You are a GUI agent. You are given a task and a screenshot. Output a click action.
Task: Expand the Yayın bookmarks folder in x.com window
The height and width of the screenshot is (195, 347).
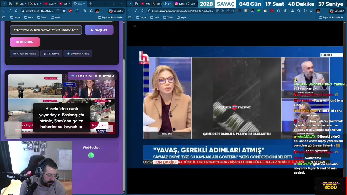(181, 17)
